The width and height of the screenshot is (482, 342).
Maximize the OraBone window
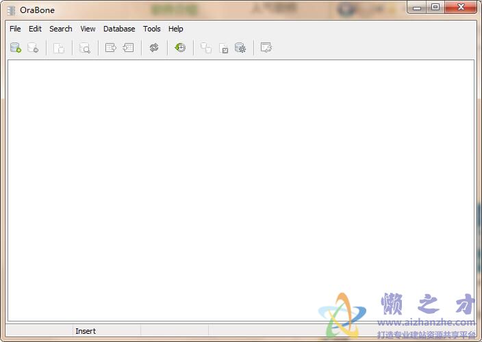[435, 7]
